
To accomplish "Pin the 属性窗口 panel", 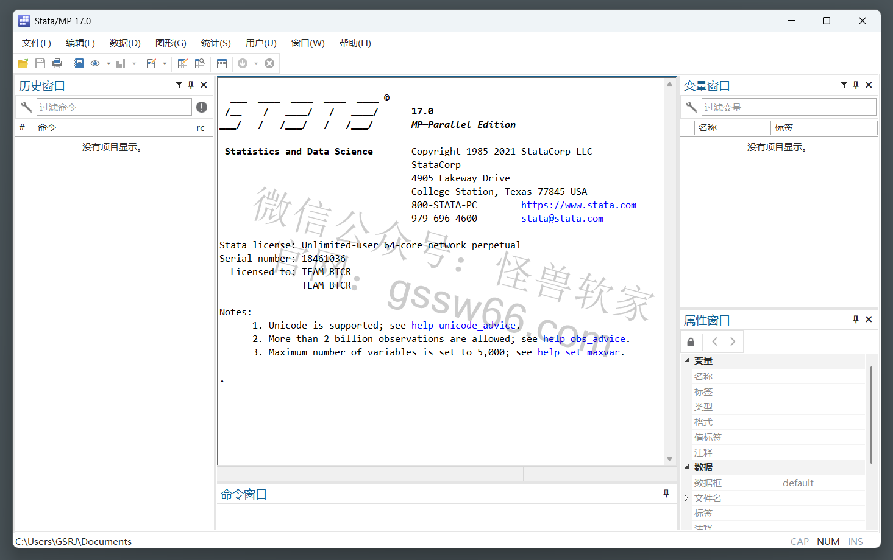I will [x=856, y=320].
